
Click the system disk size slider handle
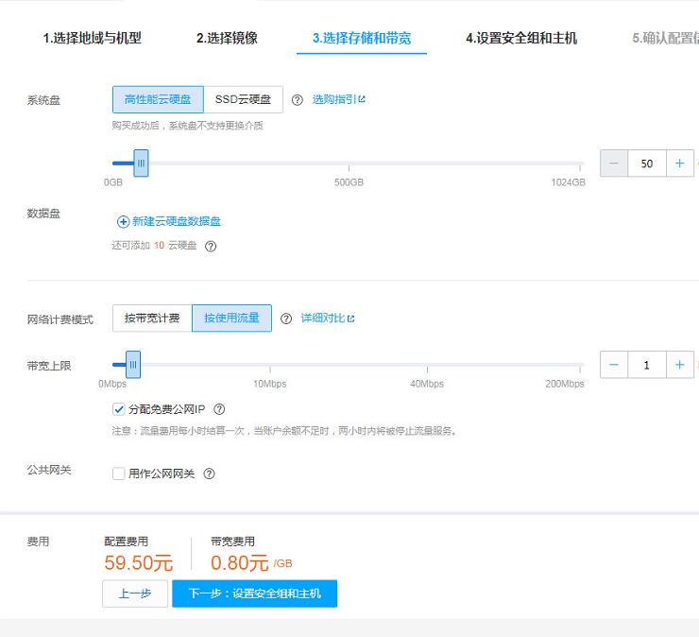pos(141,164)
